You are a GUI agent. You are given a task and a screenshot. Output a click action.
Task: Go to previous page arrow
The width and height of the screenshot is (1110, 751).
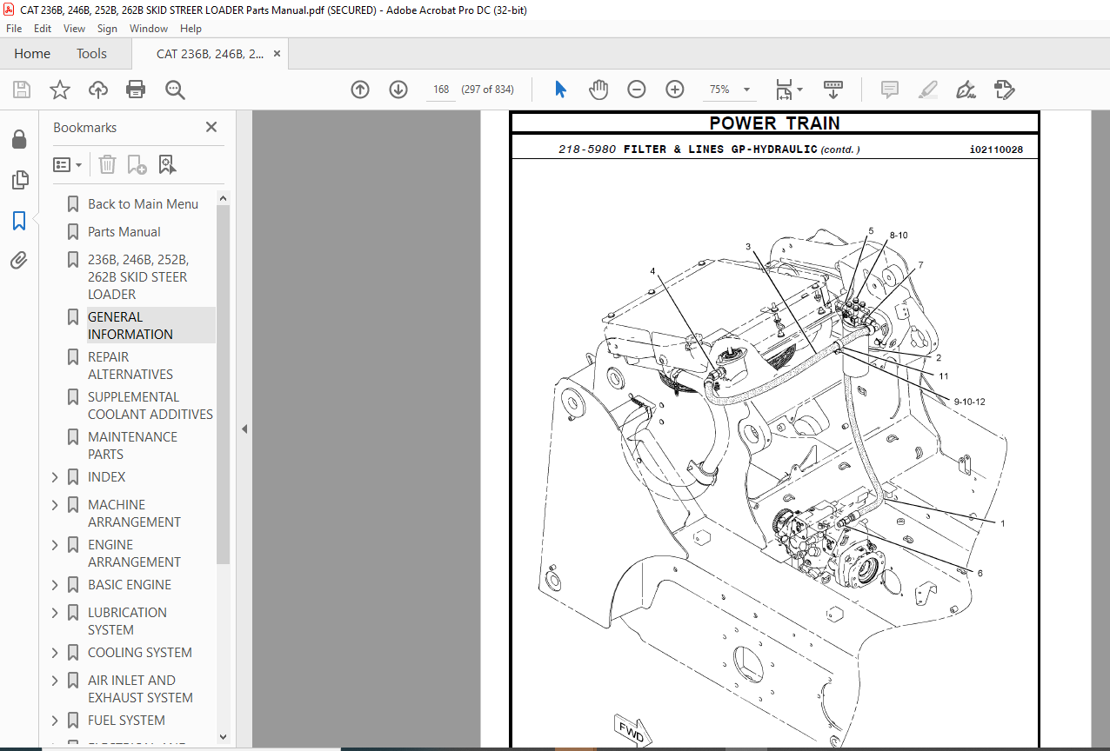pyautogui.click(x=360, y=90)
